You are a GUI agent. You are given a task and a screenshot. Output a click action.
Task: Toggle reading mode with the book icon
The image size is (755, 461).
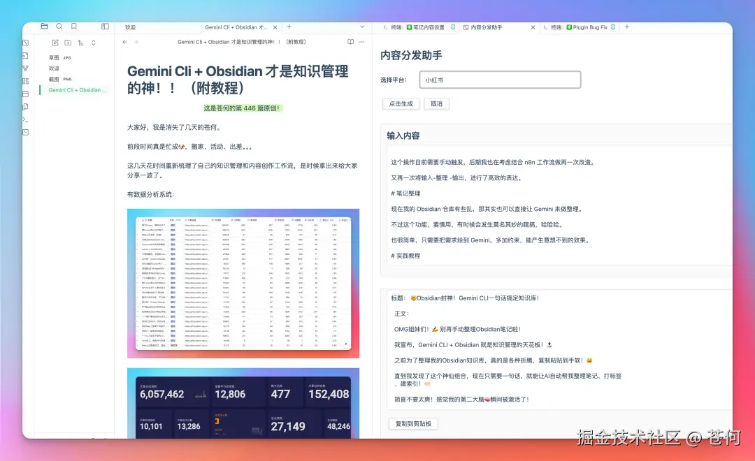[350, 41]
